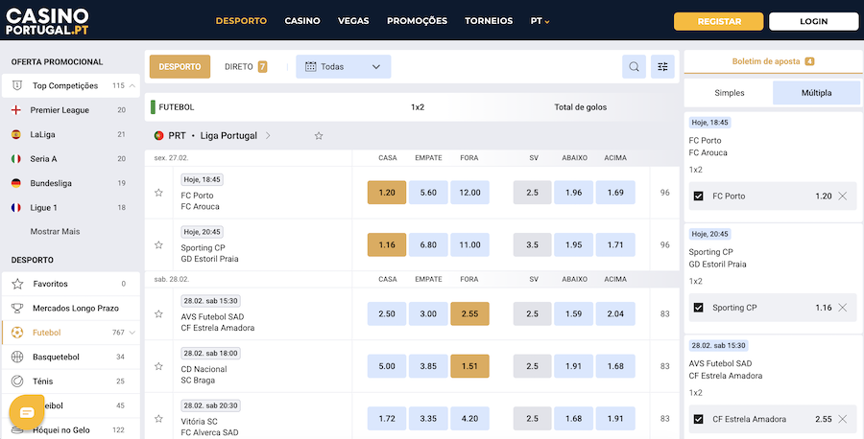
Task: Click the FUTEBOL section header label
Action: pos(177,107)
